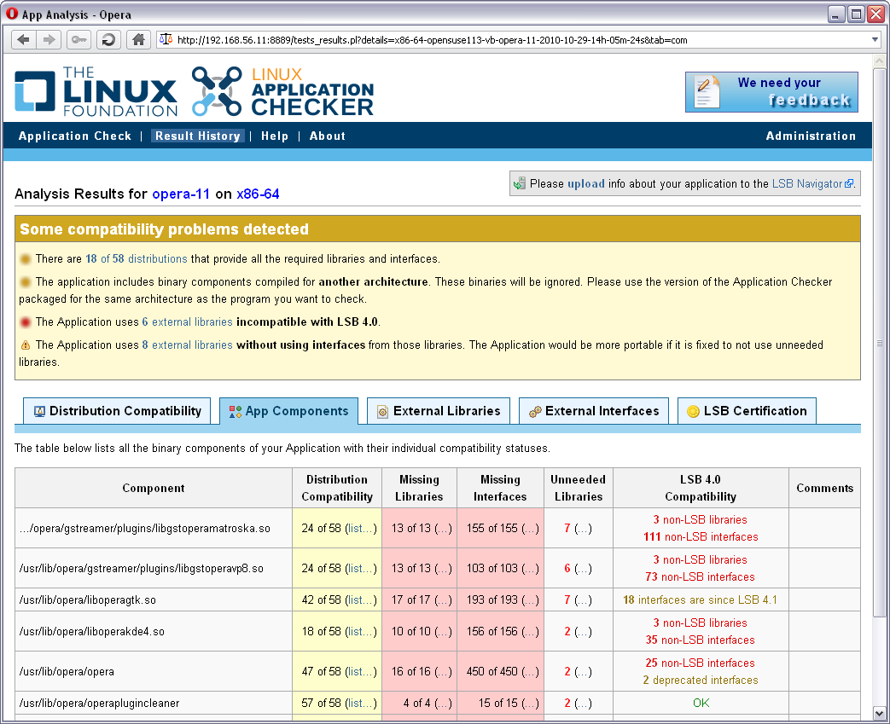The height and width of the screenshot is (724, 890).
Task: Expand missing interfaces '450 of 450' details
Action: pos(530,671)
